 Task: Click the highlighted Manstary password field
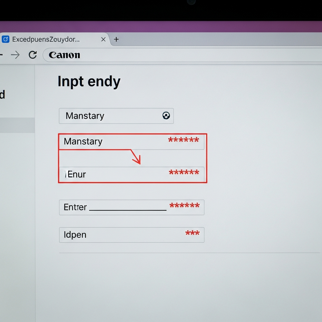[131, 142]
